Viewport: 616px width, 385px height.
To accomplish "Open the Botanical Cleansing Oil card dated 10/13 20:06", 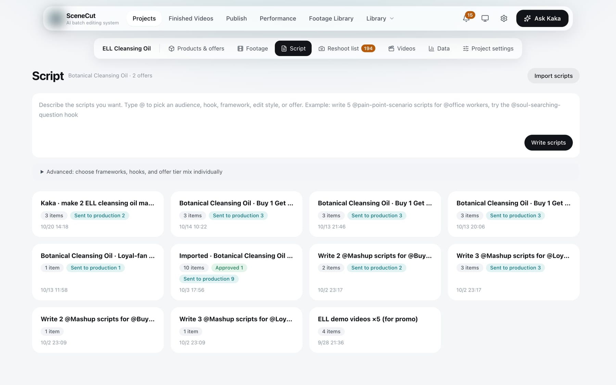I will coord(514,214).
